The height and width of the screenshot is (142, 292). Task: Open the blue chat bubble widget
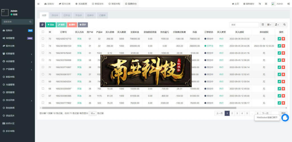click(x=285, y=118)
